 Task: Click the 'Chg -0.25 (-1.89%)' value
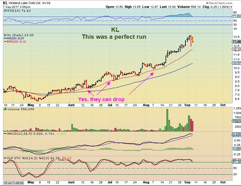click(x=216, y=7)
